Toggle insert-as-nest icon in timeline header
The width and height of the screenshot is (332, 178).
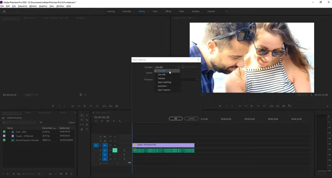96,121
